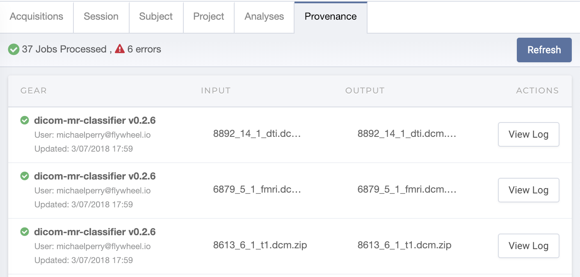Open the Analyses tab
580x277 pixels.
[x=264, y=17]
